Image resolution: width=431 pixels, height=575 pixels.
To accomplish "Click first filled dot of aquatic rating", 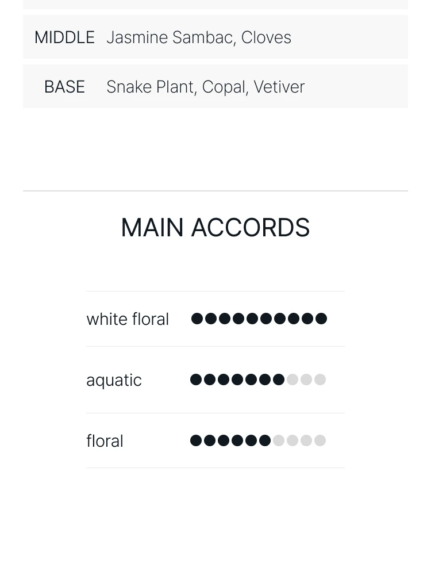I will pos(196,379).
